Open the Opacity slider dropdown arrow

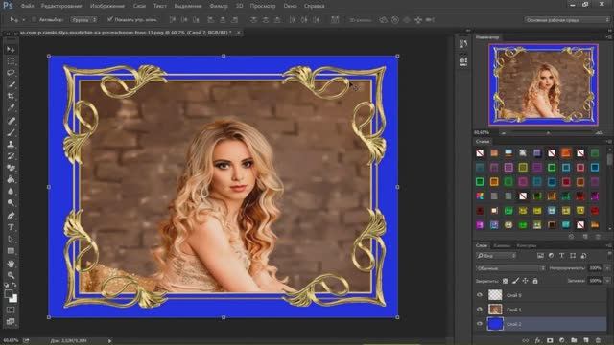(607, 268)
